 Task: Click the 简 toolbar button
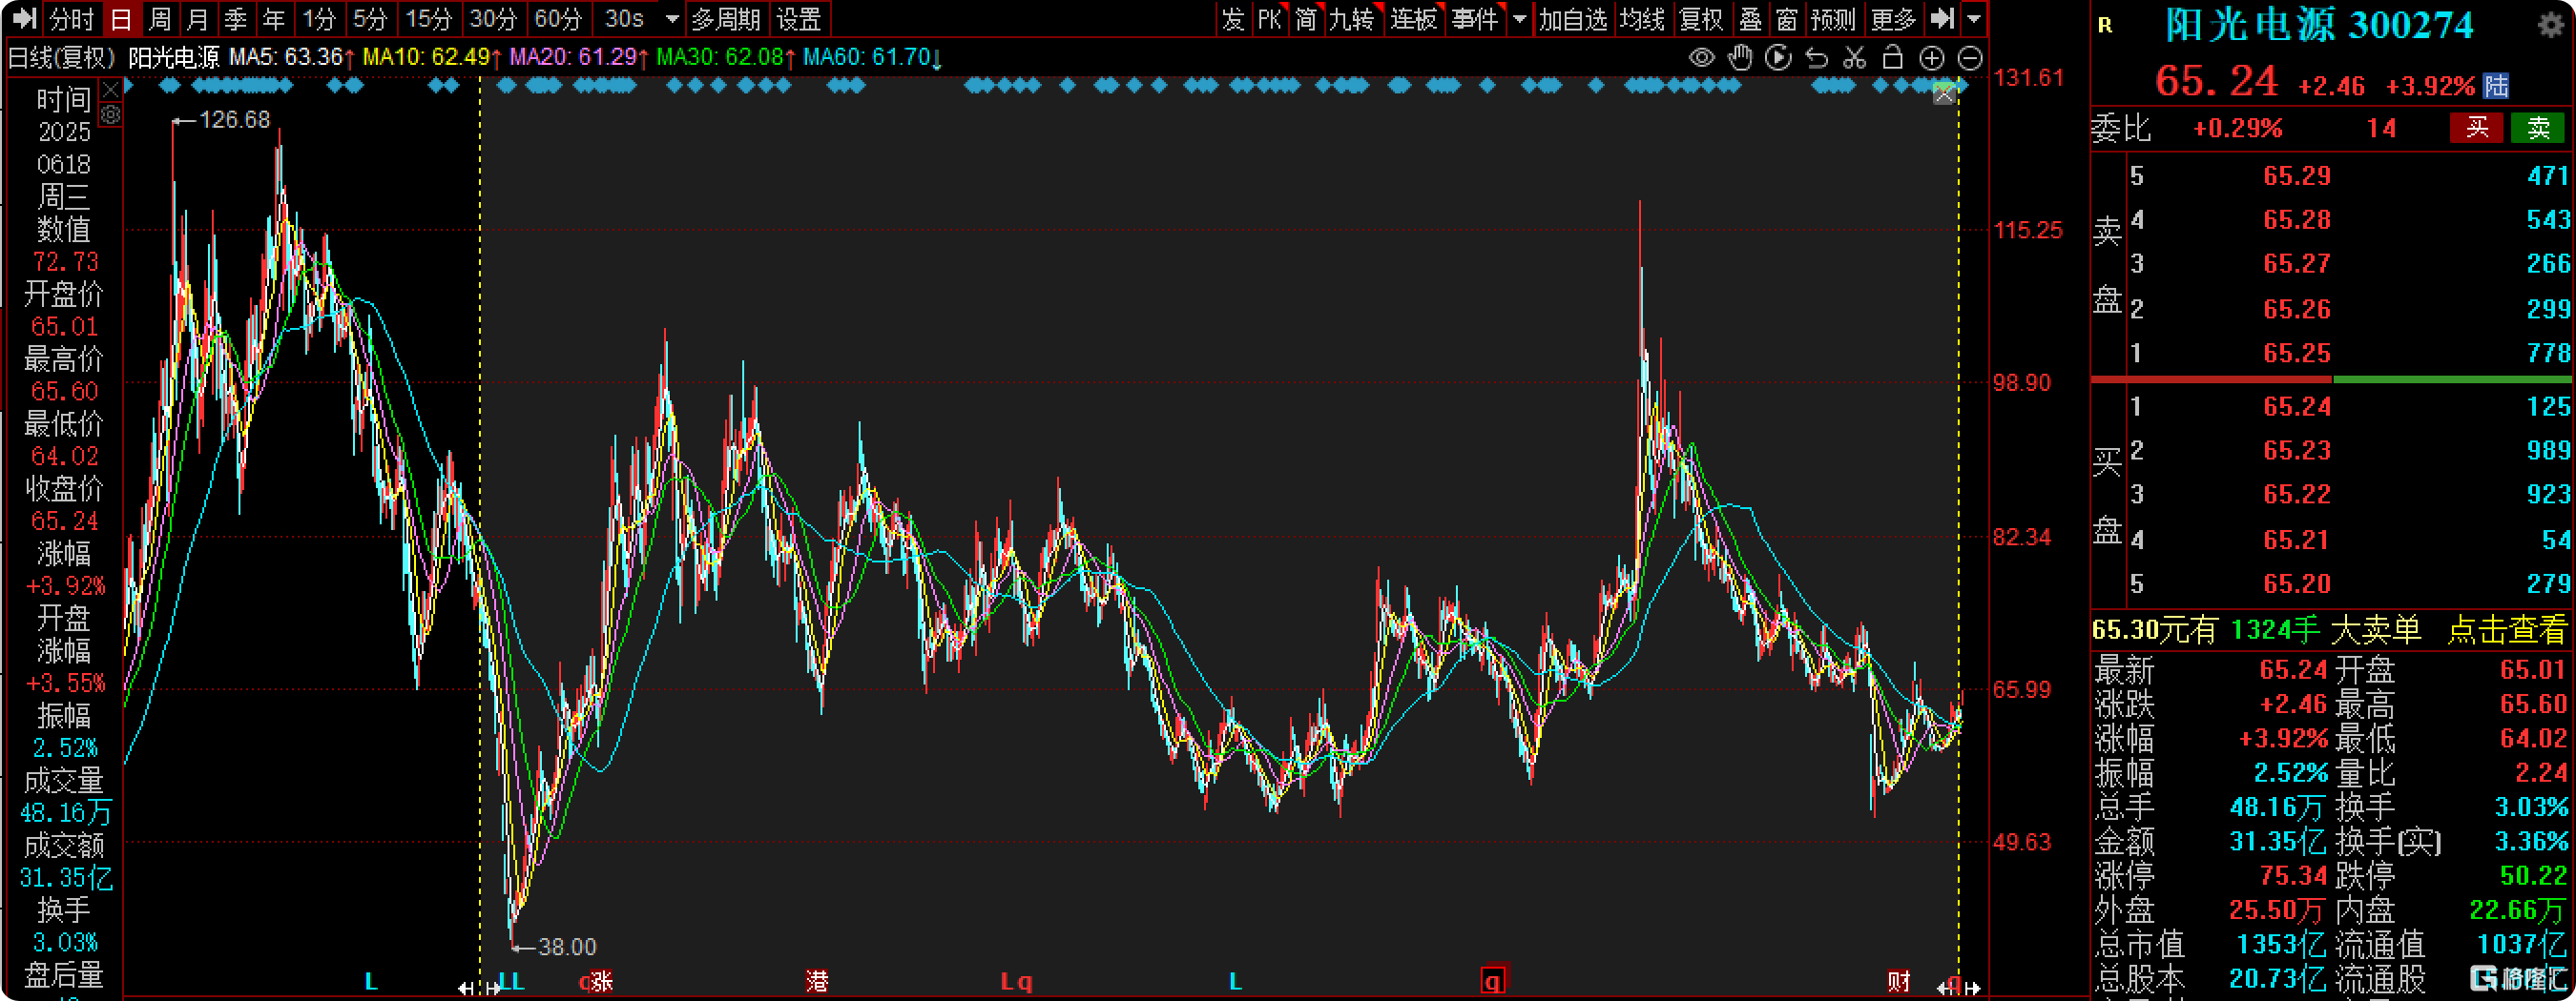click(1305, 19)
